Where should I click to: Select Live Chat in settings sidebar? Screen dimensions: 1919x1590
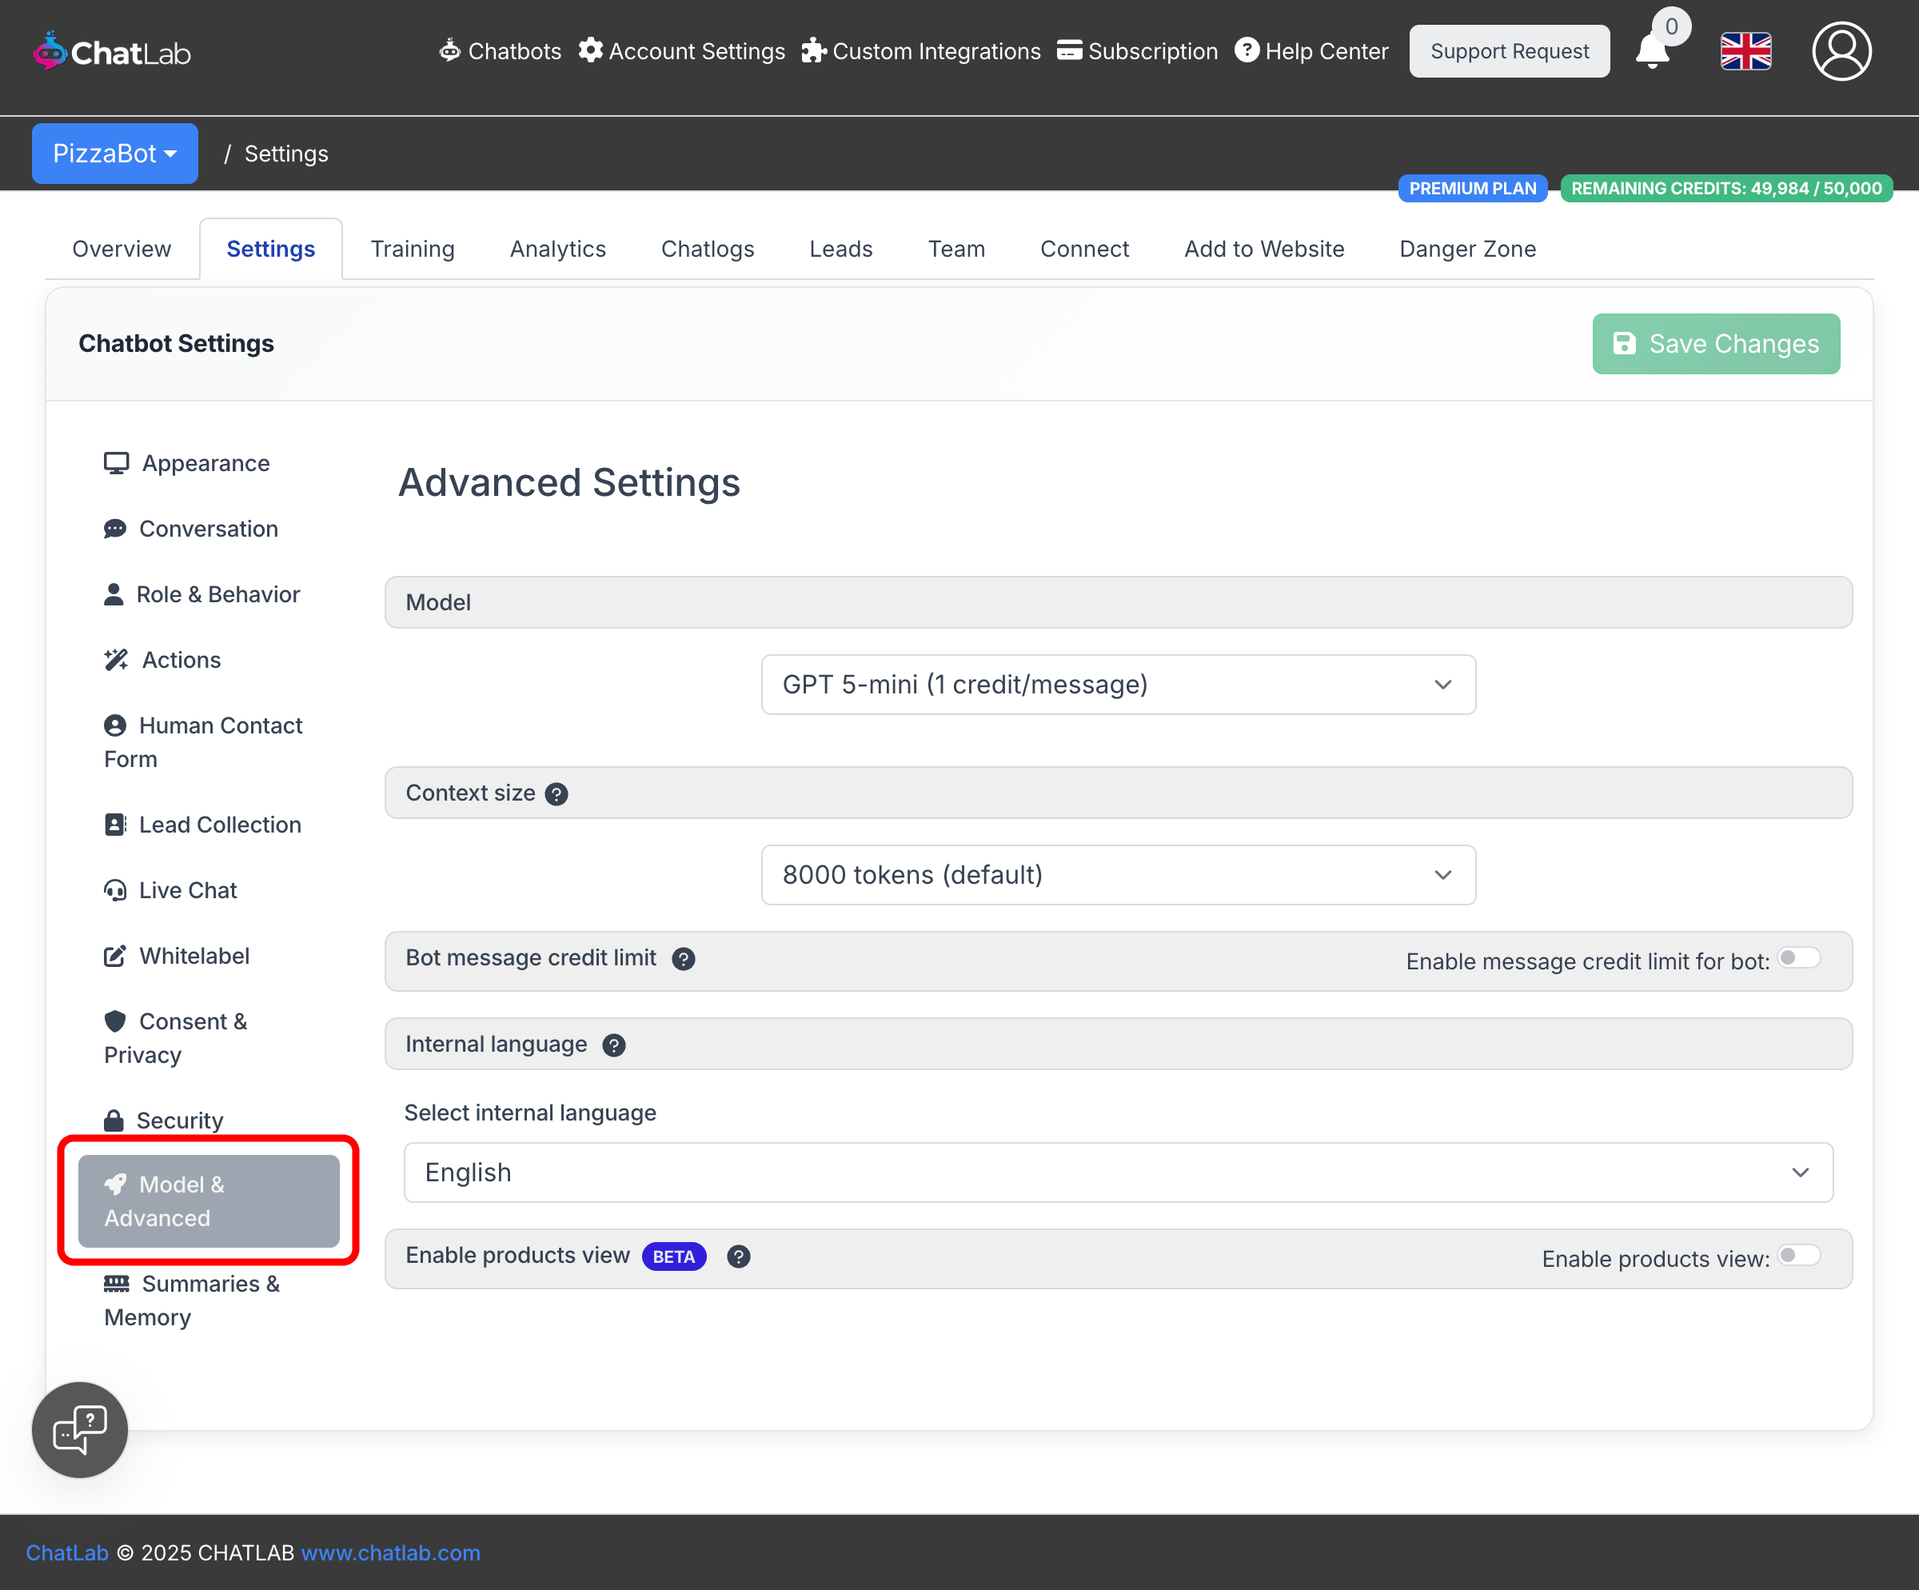coord(187,890)
